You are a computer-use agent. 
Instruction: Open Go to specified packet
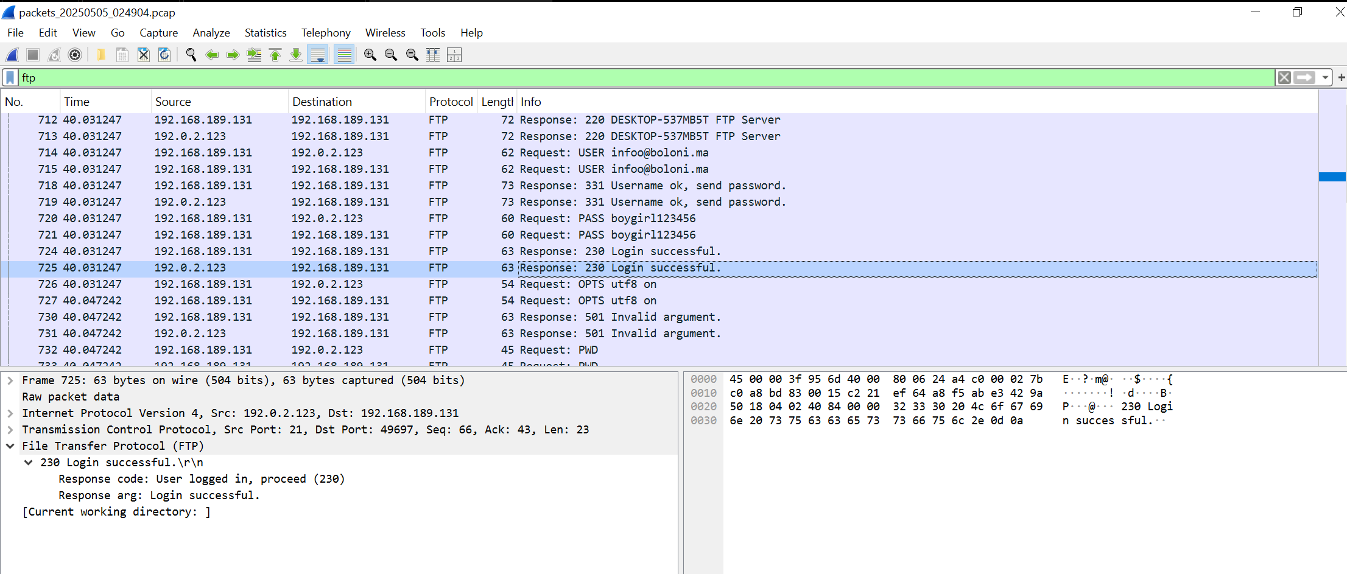[254, 55]
